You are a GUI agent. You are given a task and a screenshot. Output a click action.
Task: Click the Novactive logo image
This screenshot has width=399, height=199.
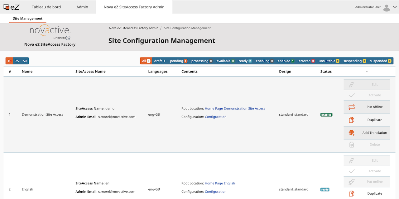[50, 33]
